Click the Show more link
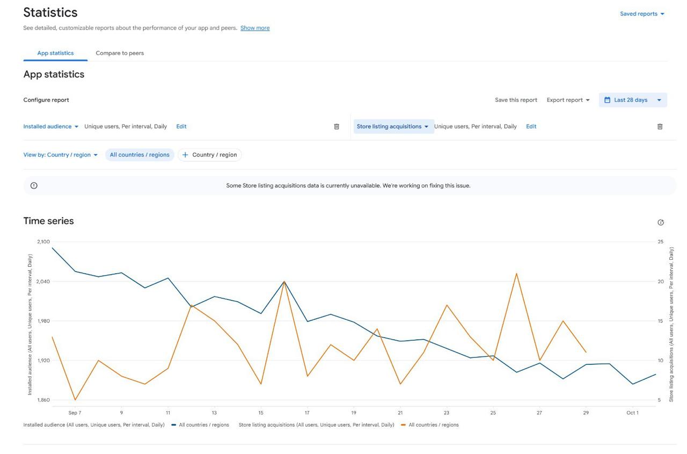Viewport: 687px width, 454px height. point(255,28)
